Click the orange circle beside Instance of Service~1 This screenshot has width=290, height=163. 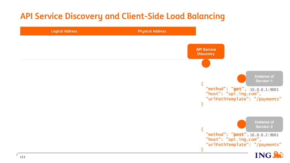[x=242, y=79]
